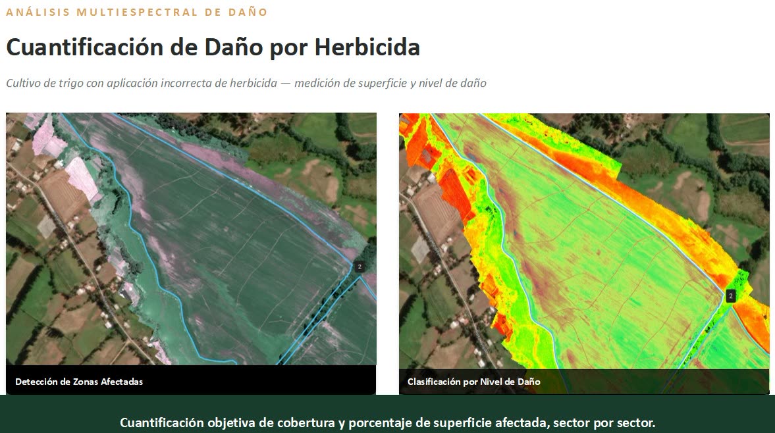Click the italic subtitle about cultivo de trigo
Screen dimensions: 775x433
point(246,83)
